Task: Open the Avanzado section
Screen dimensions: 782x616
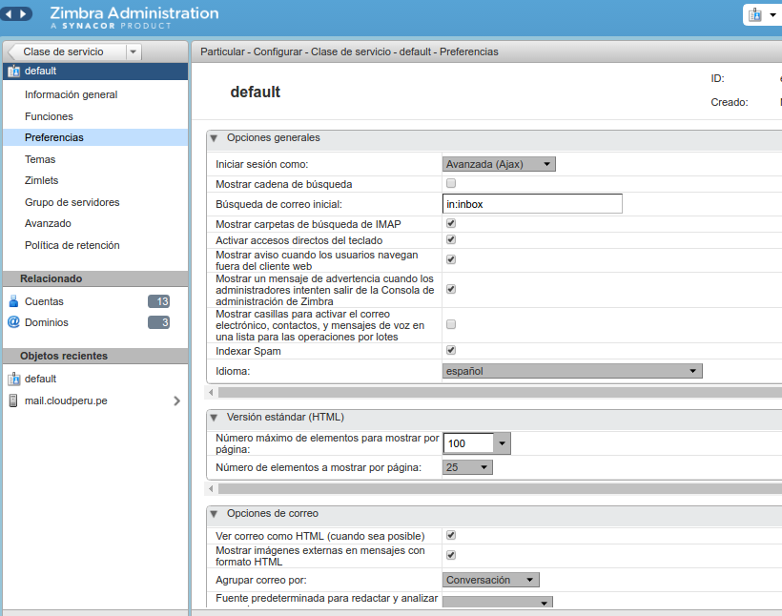Action: coord(48,223)
